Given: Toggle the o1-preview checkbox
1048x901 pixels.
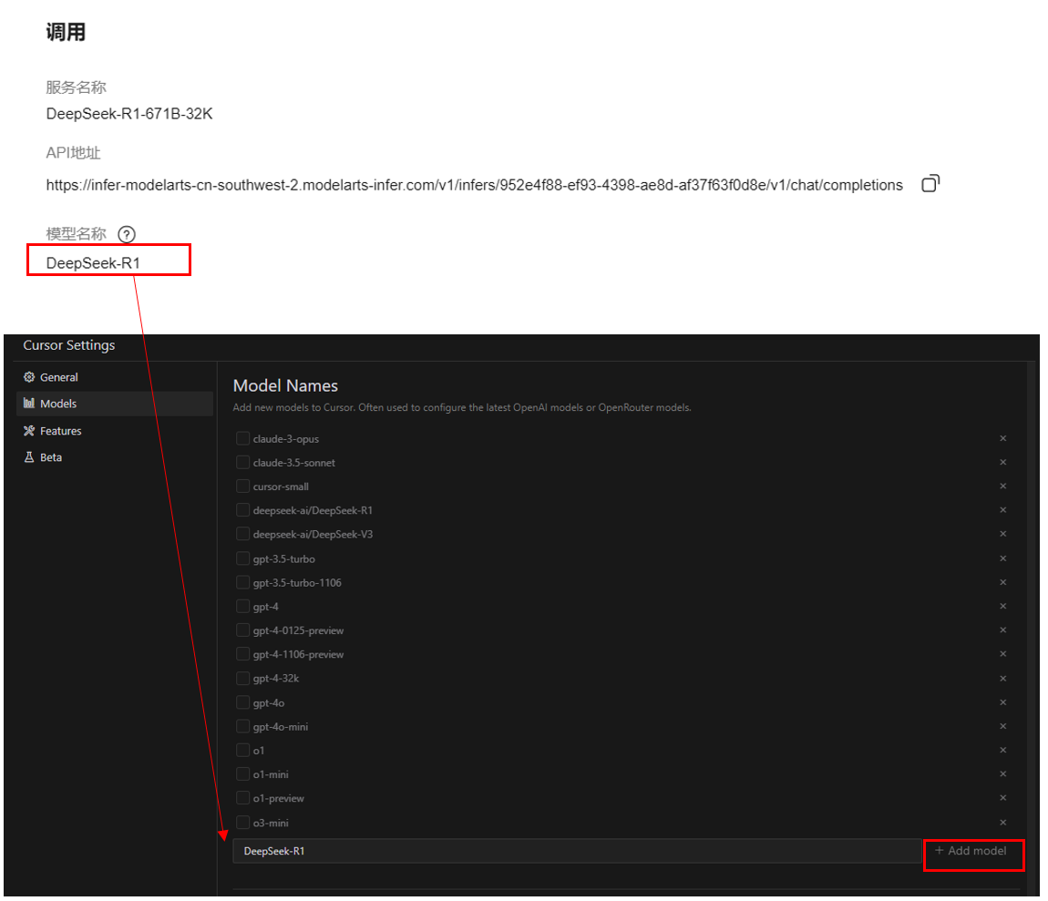Looking at the screenshot, I should point(242,798).
